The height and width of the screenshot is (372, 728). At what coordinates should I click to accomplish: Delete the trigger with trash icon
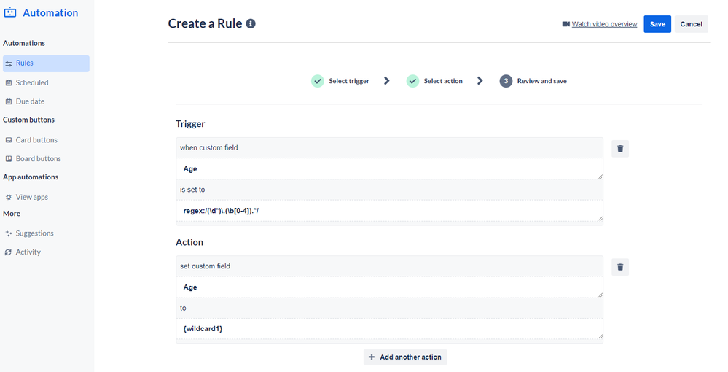tap(620, 149)
